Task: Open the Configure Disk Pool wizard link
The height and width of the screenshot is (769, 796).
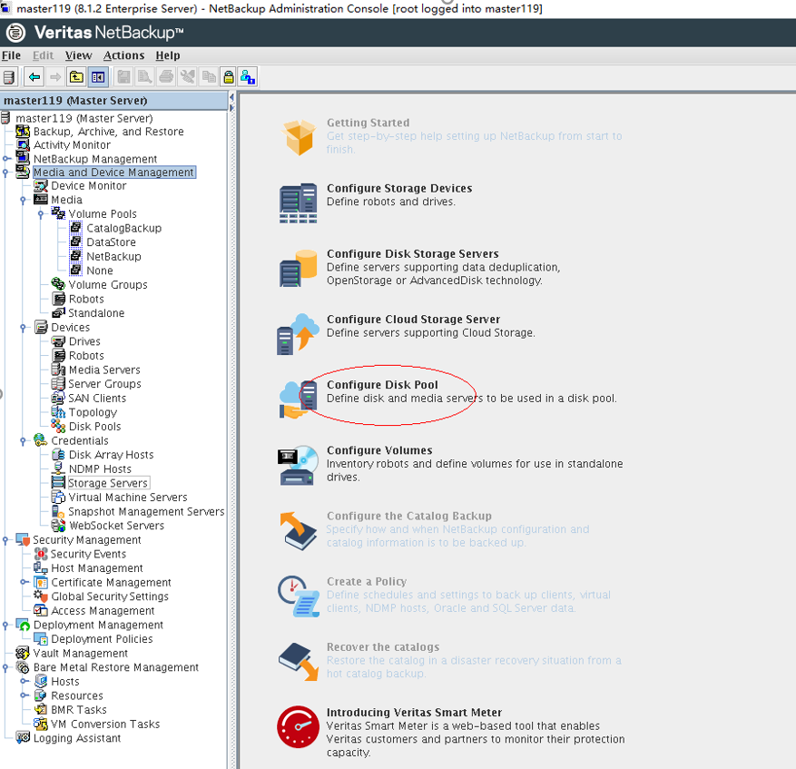Action: coord(382,385)
